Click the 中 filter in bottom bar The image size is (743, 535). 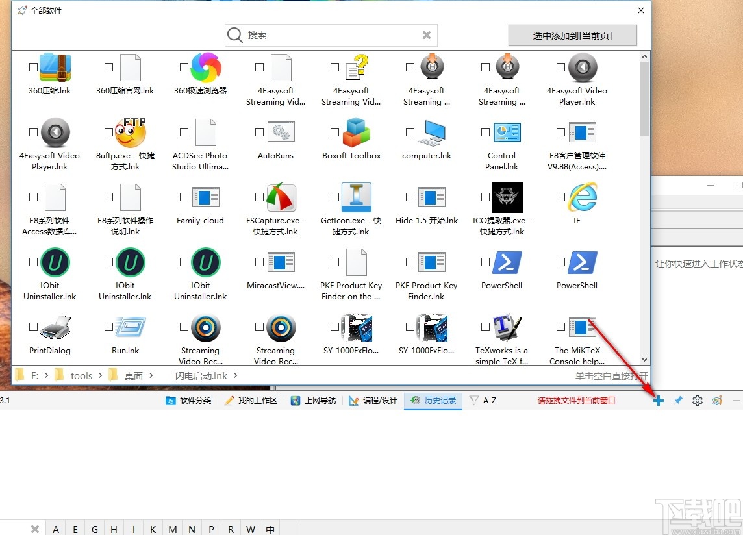(x=270, y=529)
